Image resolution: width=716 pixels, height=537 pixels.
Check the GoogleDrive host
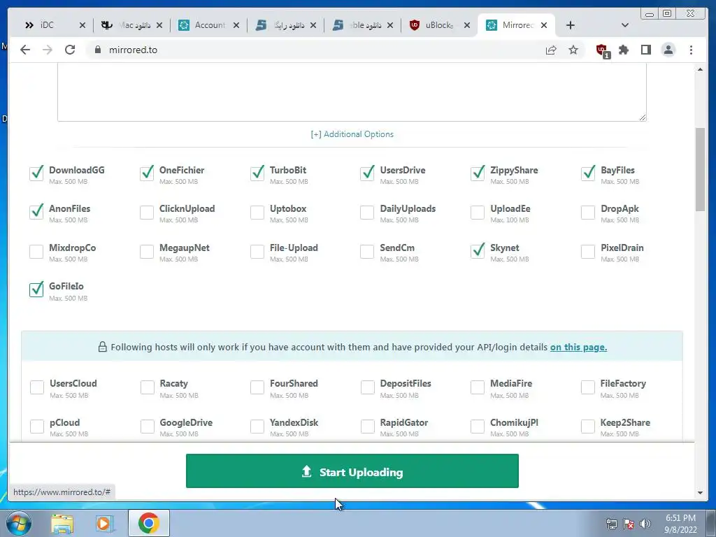pyautogui.click(x=147, y=427)
